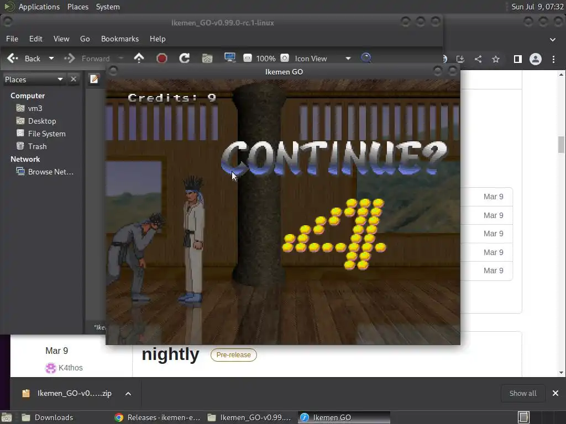566x424 pixels.
Task: Click the Forward arrow icon in file manager
Action: pos(69,59)
